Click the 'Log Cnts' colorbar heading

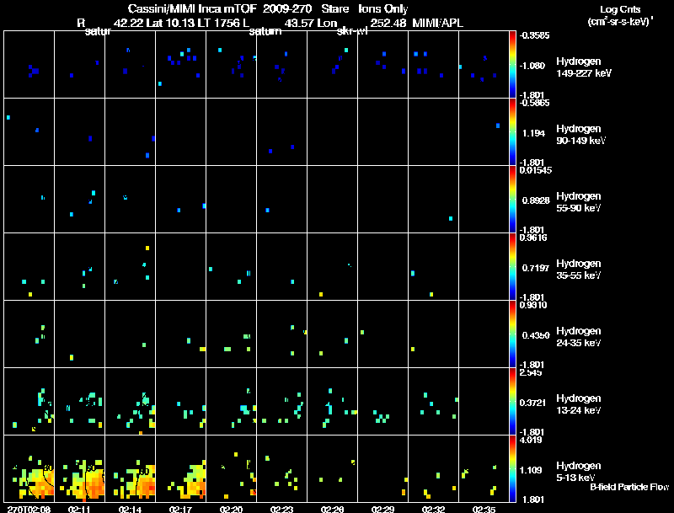point(619,9)
